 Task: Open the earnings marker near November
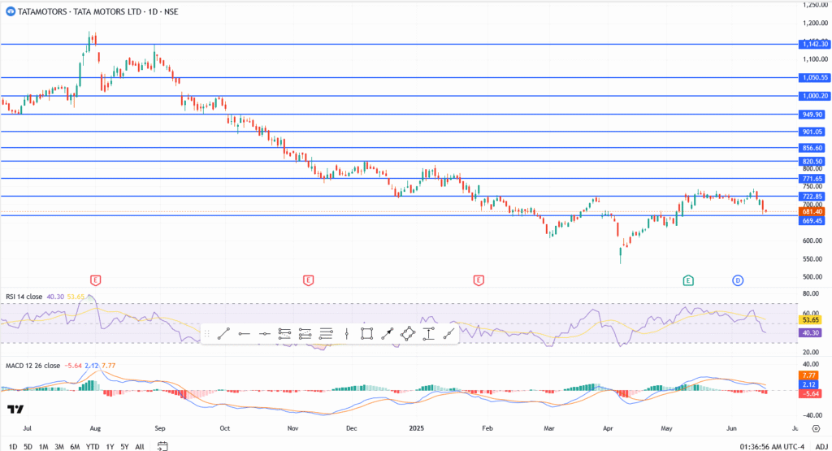click(308, 280)
